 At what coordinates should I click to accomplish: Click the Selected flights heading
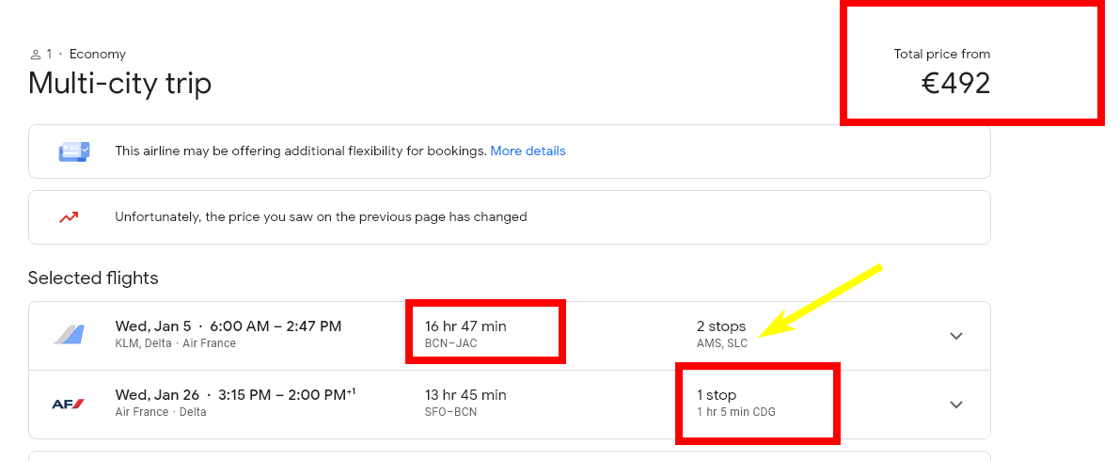[93, 278]
